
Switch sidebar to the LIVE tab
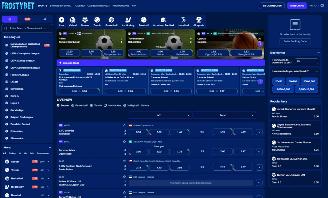(27, 19)
